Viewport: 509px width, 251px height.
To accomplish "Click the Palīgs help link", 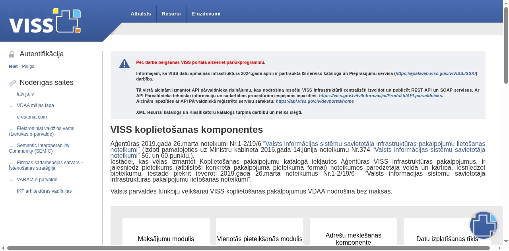I will tap(28, 67).
